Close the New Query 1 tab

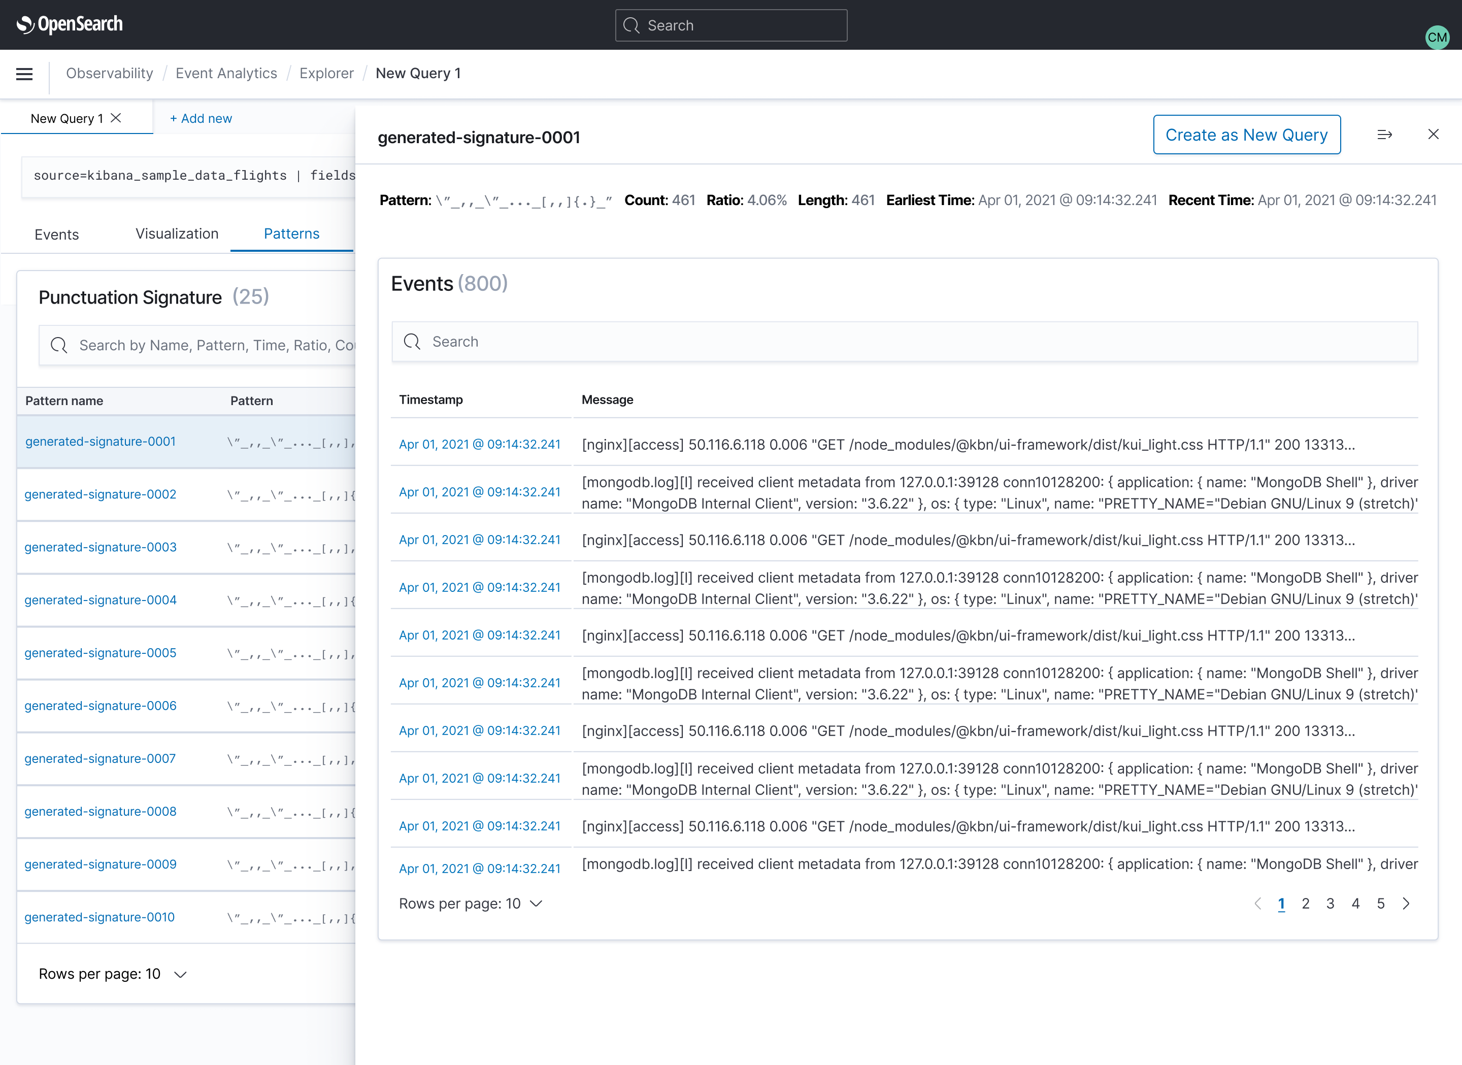pos(116,118)
